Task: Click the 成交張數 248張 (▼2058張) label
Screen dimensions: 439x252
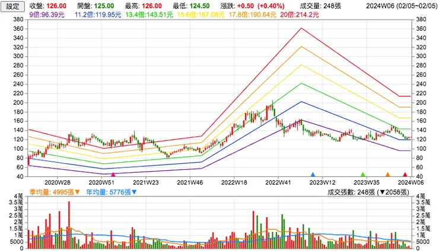Action: click(x=368, y=192)
